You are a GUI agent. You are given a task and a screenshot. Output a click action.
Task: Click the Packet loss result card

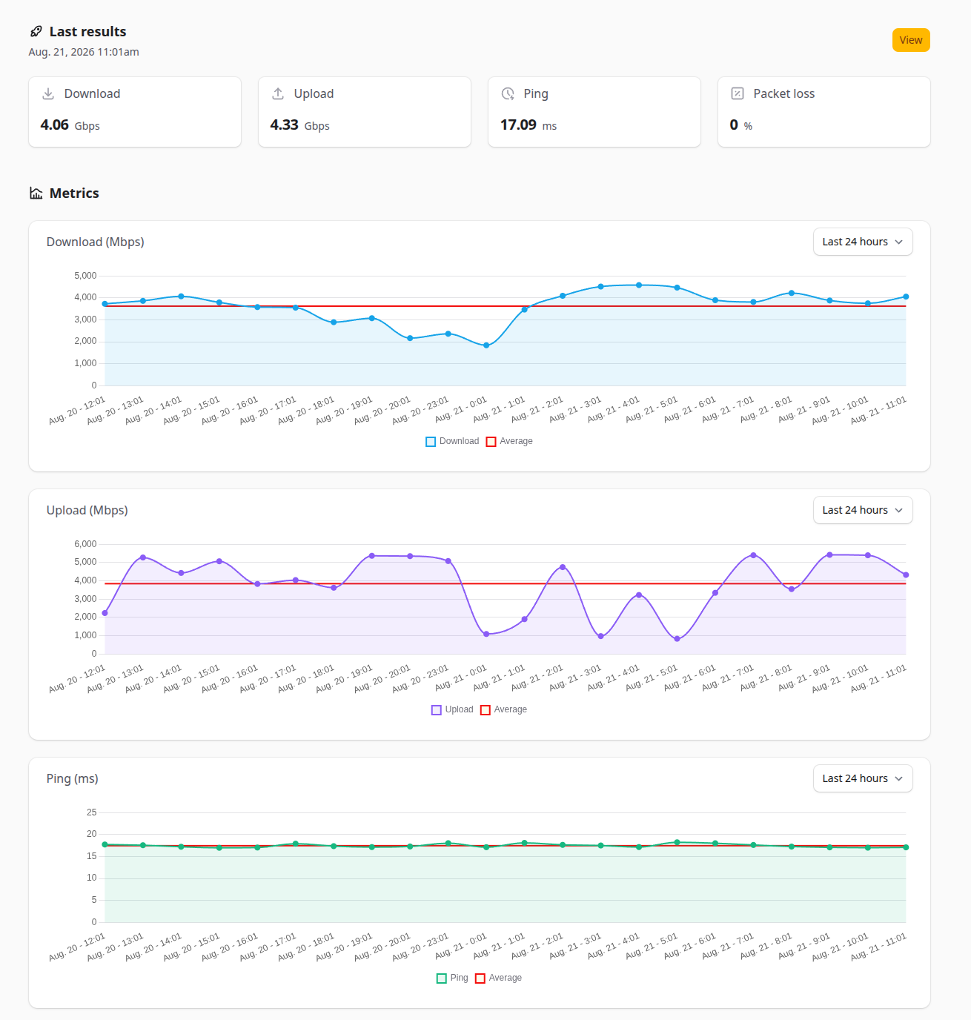823,112
